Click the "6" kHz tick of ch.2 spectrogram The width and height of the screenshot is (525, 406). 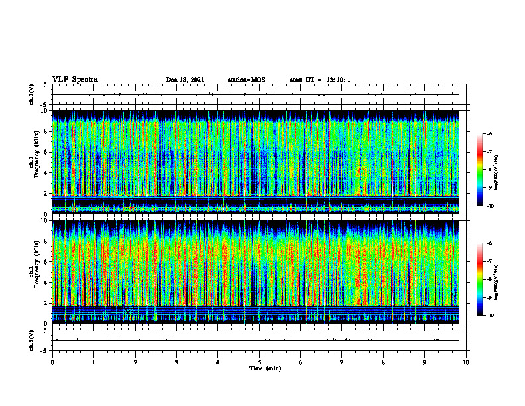tap(46, 262)
